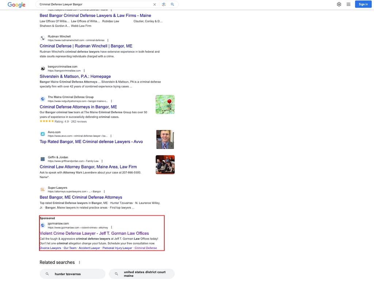The width and height of the screenshot is (374, 292).
Task: Open Criminal Defense | Rudman Winchell link
Action: [x=86, y=46]
